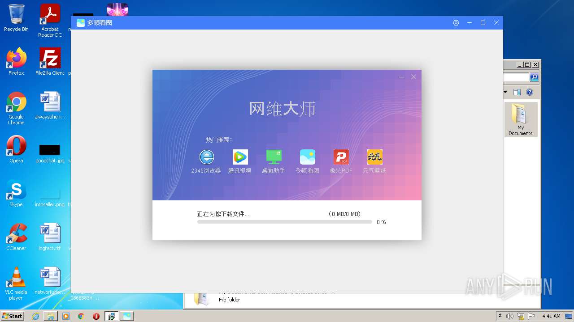Viewport: 574px width, 322px height.
Task: Click the Start button
Action: coord(13,316)
